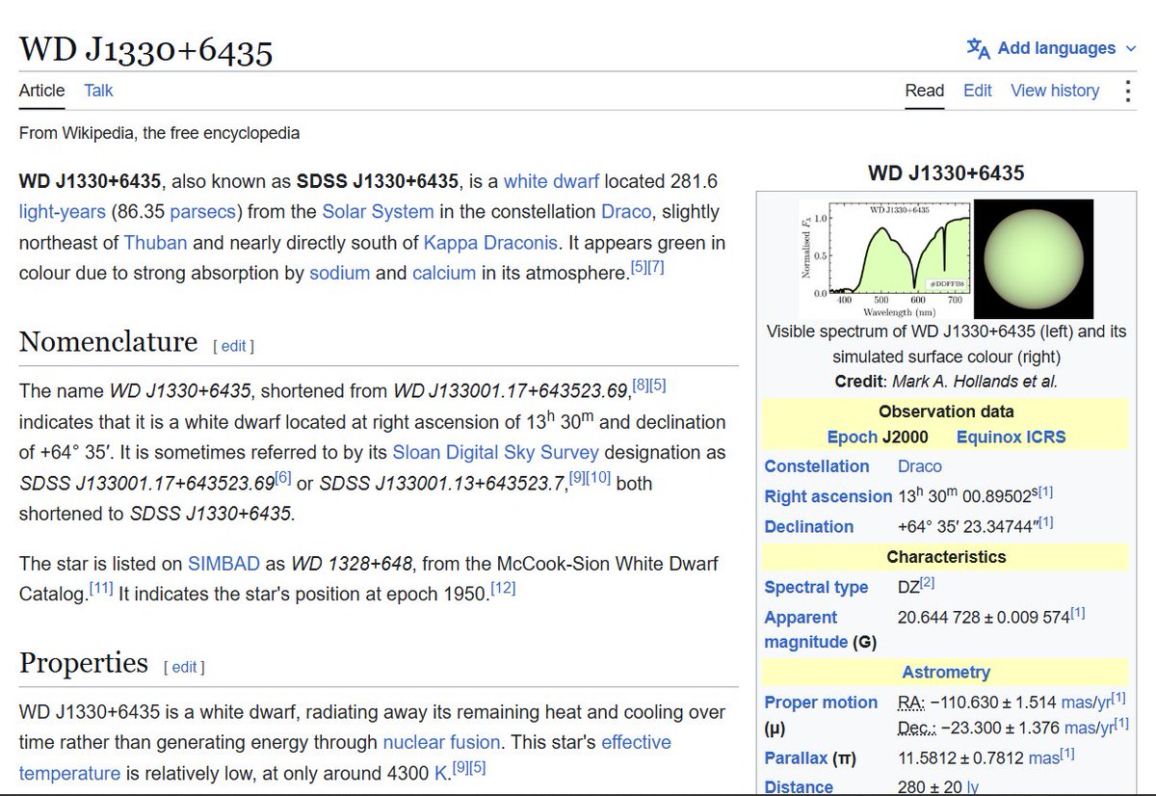The width and height of the screenshot is (1156, 796).
Task: Open the Draco link in the infobox
Action: coord(920,466)
